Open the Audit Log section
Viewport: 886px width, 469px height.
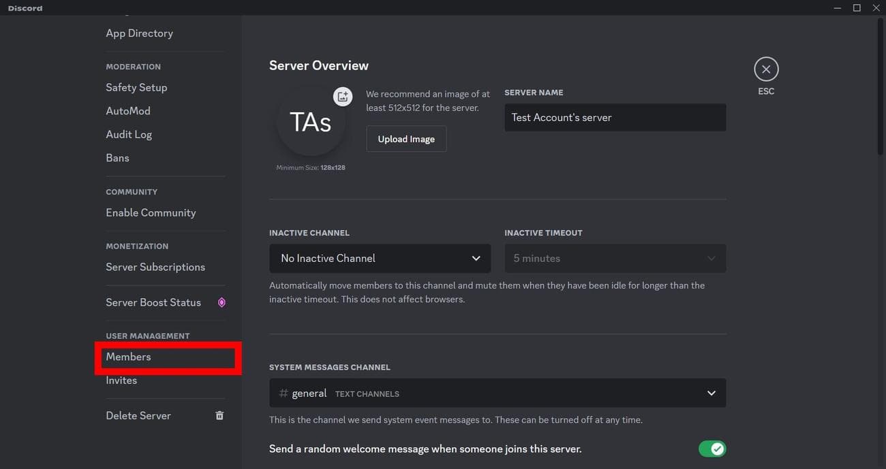coord(129,135)
